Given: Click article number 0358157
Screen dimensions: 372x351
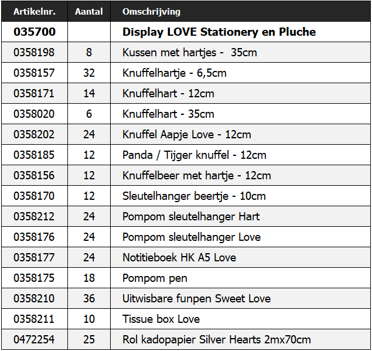Looking at the screenshot, I should [34, 73].
